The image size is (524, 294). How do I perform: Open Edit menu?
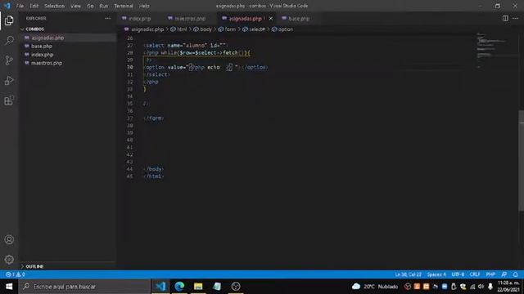pyautogui.click(x=34, y=6)
